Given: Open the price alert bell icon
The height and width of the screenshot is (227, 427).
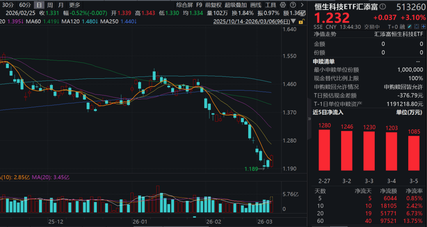Looking at the screenshot, I should pyautogui.click(x=416, y=27).
